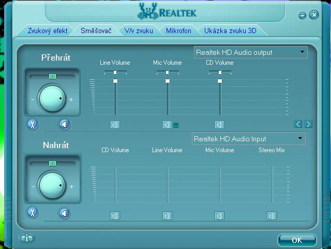The image size is (331, 249).
Task: Click playback Line Volume balance slider
Action: pyautogui.click(x=115, y=72)
